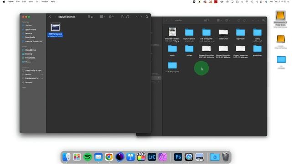Open Wi-Fi status in menu bar
The image size is (292, 164).
pos(247,2)
